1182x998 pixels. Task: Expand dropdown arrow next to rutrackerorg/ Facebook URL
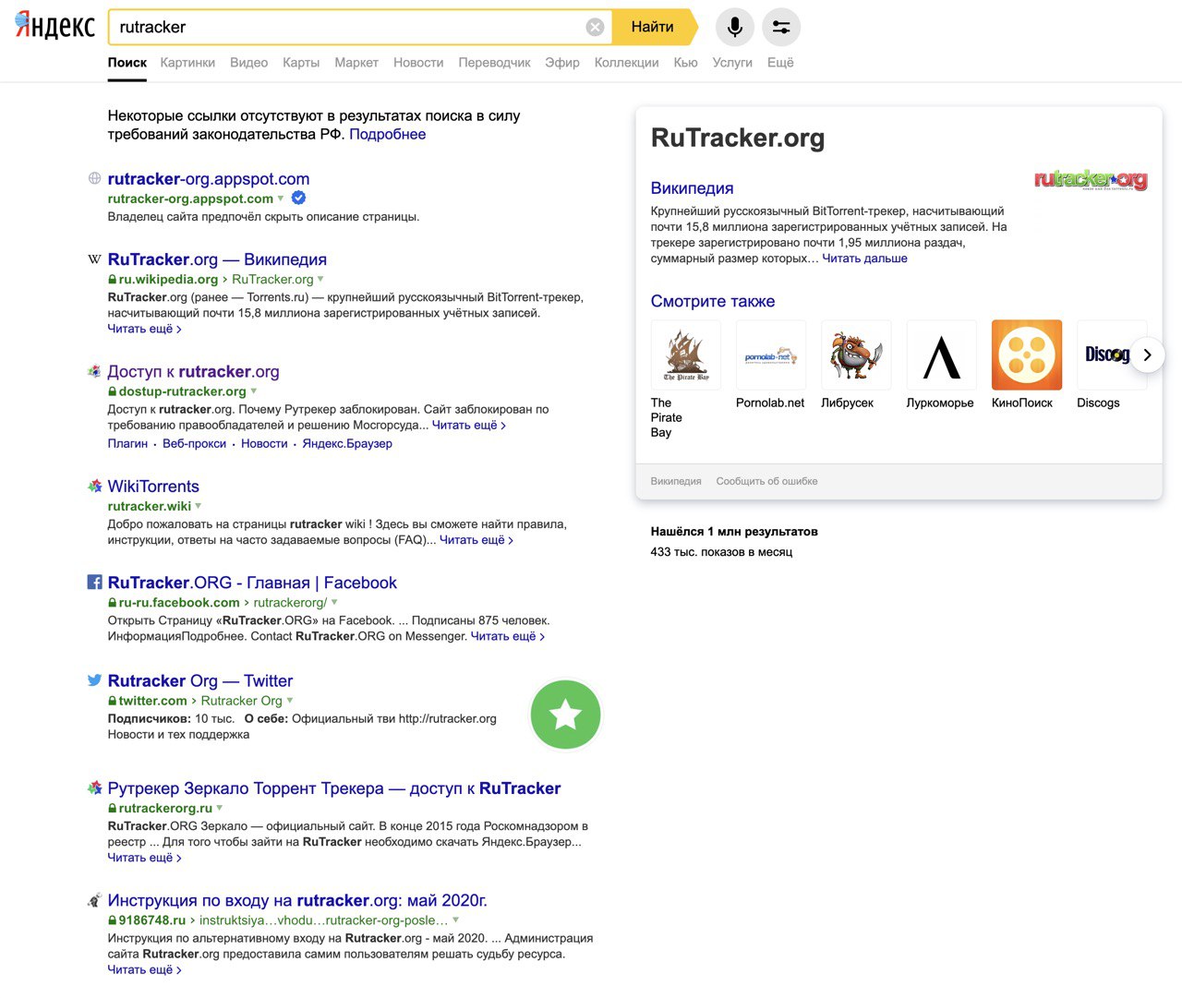coord(334,602)
